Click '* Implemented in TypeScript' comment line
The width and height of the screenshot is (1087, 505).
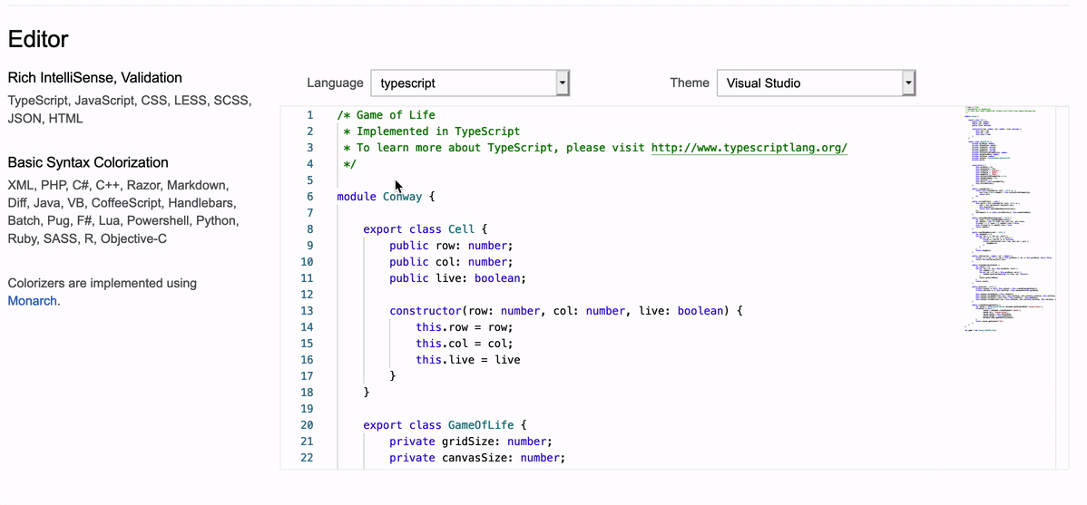click(431, 131)
